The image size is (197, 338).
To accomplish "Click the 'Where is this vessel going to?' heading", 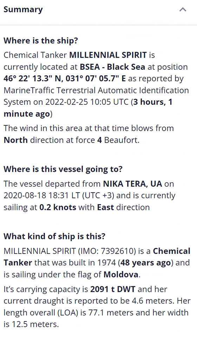I will coord(63,169).
